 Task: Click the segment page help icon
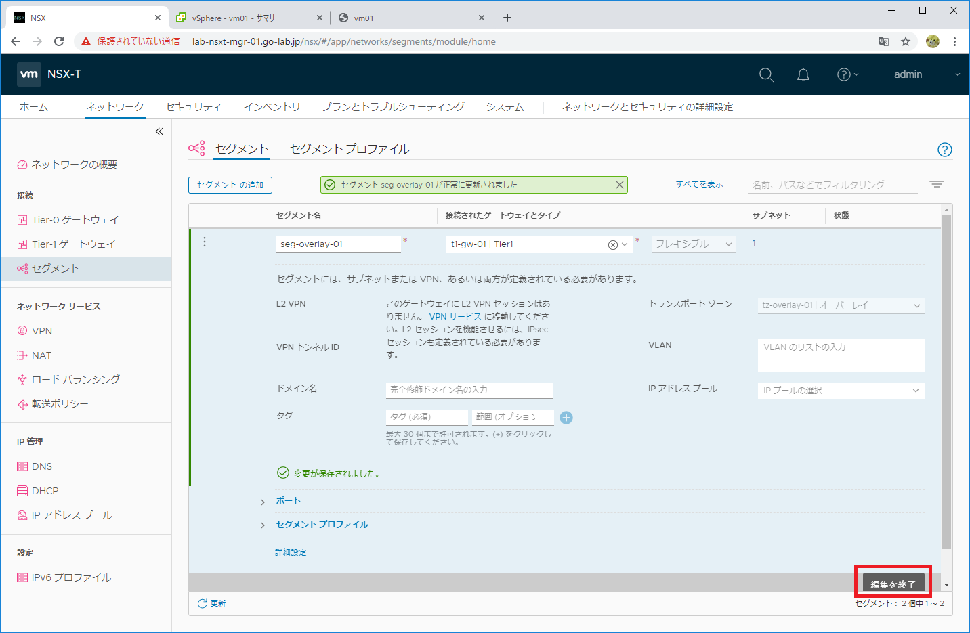tap(944, 150)
